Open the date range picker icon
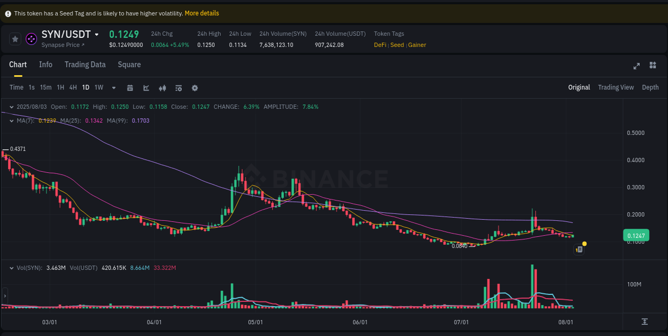 pos(130,87)
